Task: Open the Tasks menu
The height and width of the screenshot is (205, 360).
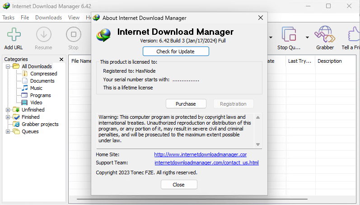Action: pyautogui.click(x=9, y=18)
